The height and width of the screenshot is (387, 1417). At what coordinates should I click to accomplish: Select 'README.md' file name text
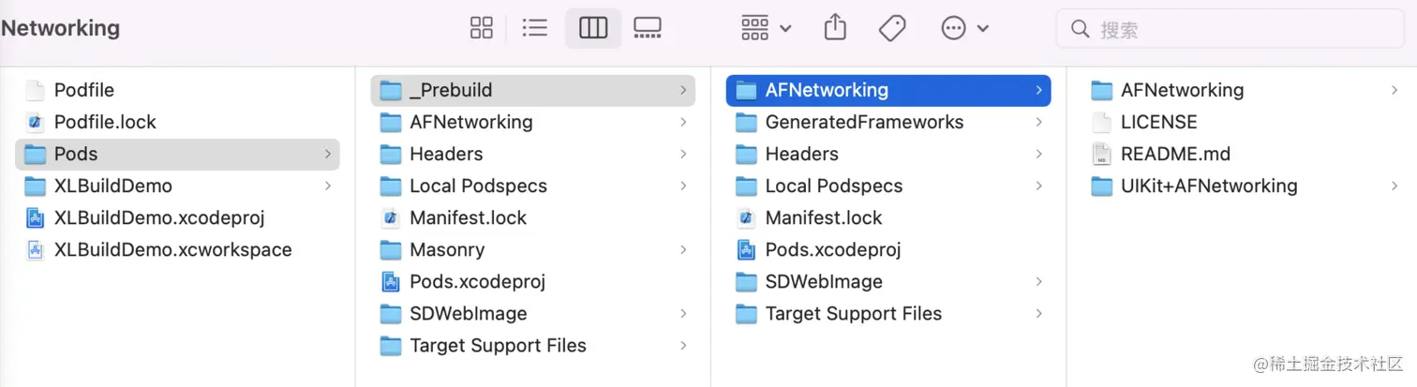point(1176,154)
